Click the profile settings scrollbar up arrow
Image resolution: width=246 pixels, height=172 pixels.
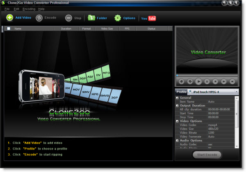tap(237, 98)
